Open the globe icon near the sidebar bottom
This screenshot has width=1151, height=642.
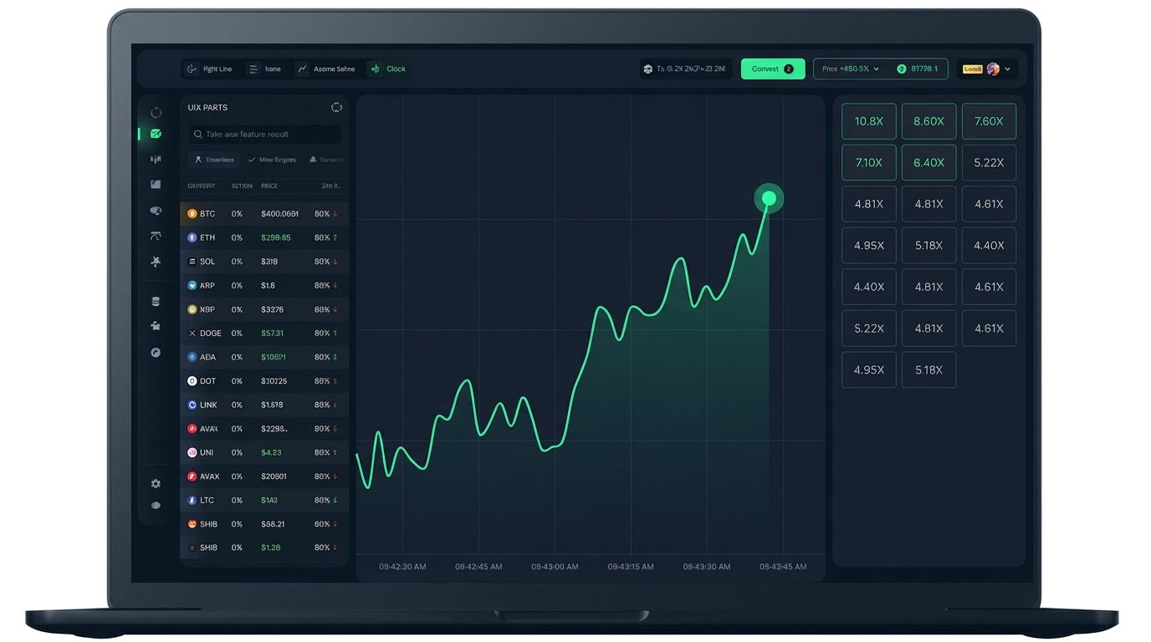156,352
